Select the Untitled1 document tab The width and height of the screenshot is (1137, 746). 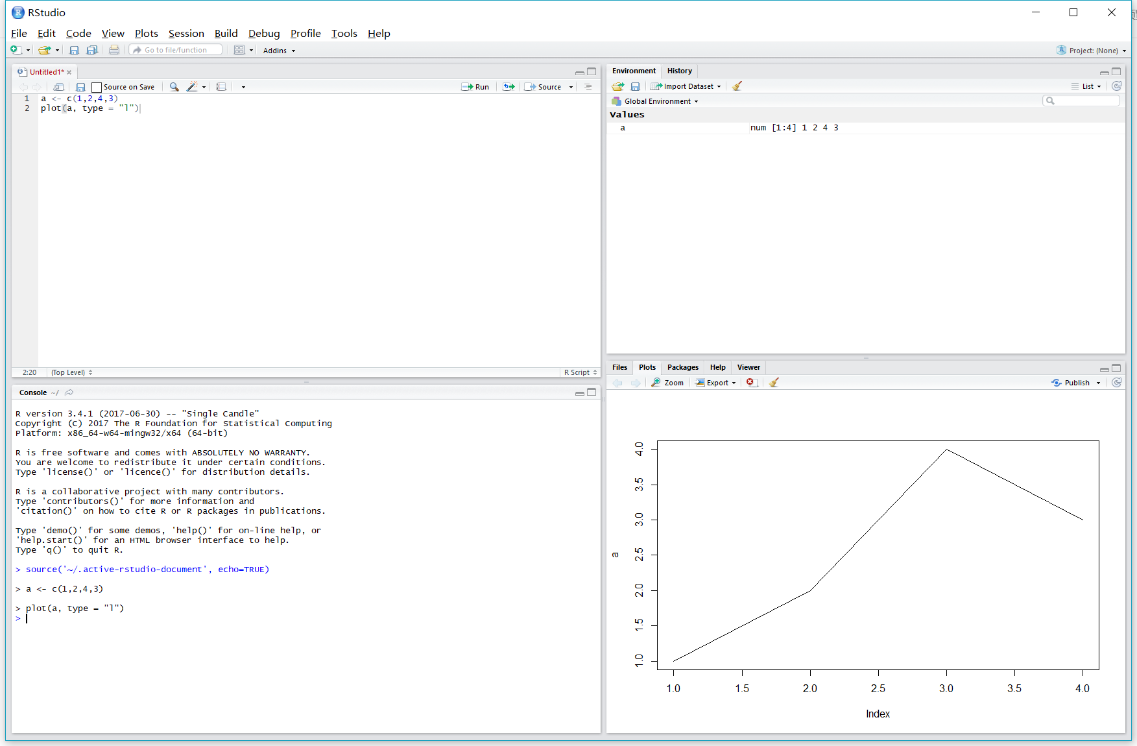[46, 72]
